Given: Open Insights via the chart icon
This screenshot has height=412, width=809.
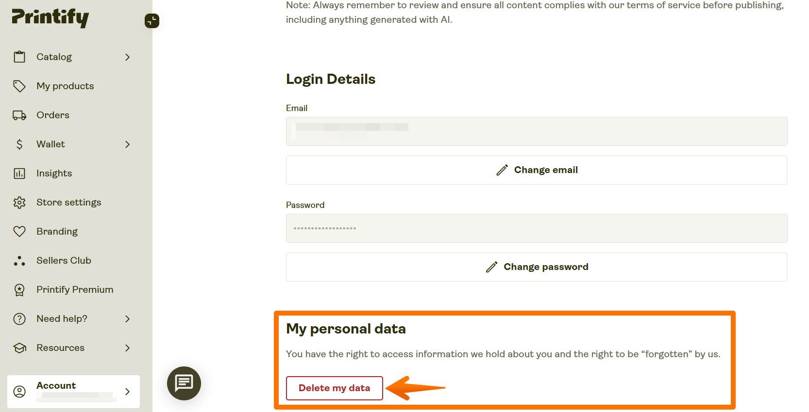Looking at the screenshot, I should [19, 173].
